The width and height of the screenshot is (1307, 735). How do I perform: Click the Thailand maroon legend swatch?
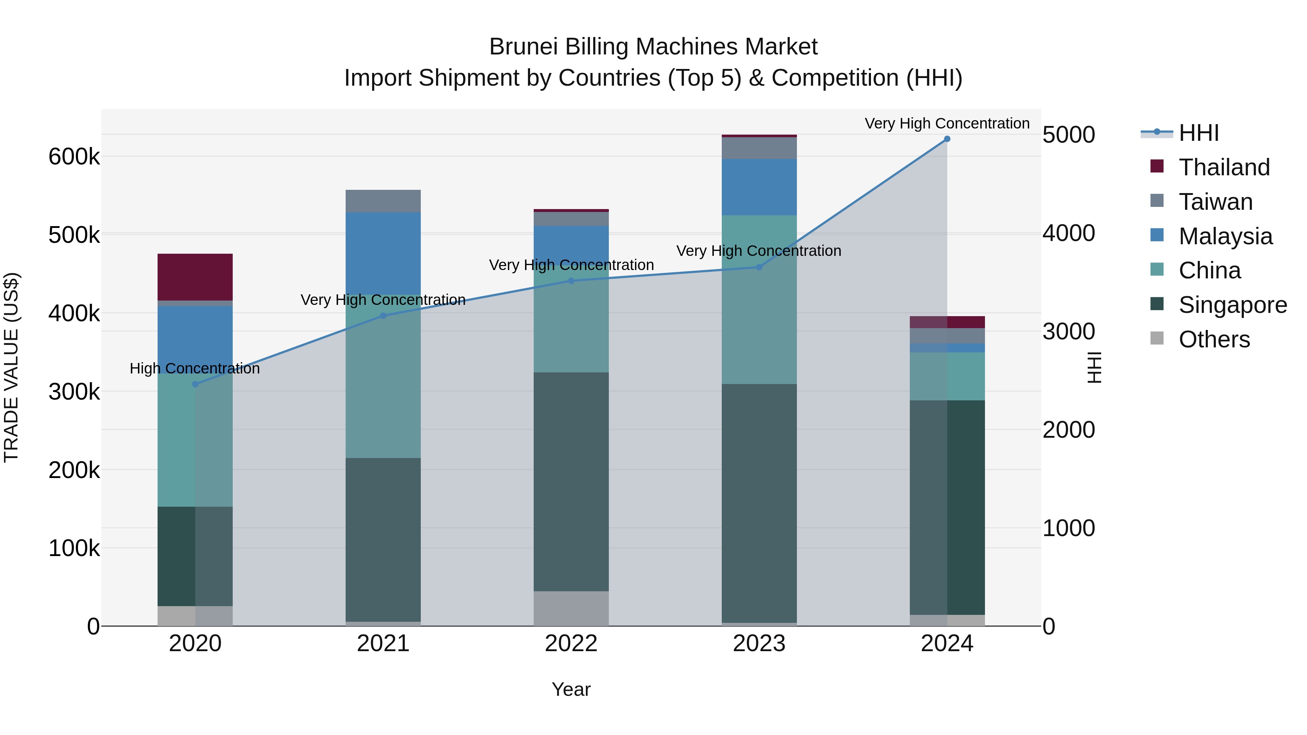[x=1157, y=166]
